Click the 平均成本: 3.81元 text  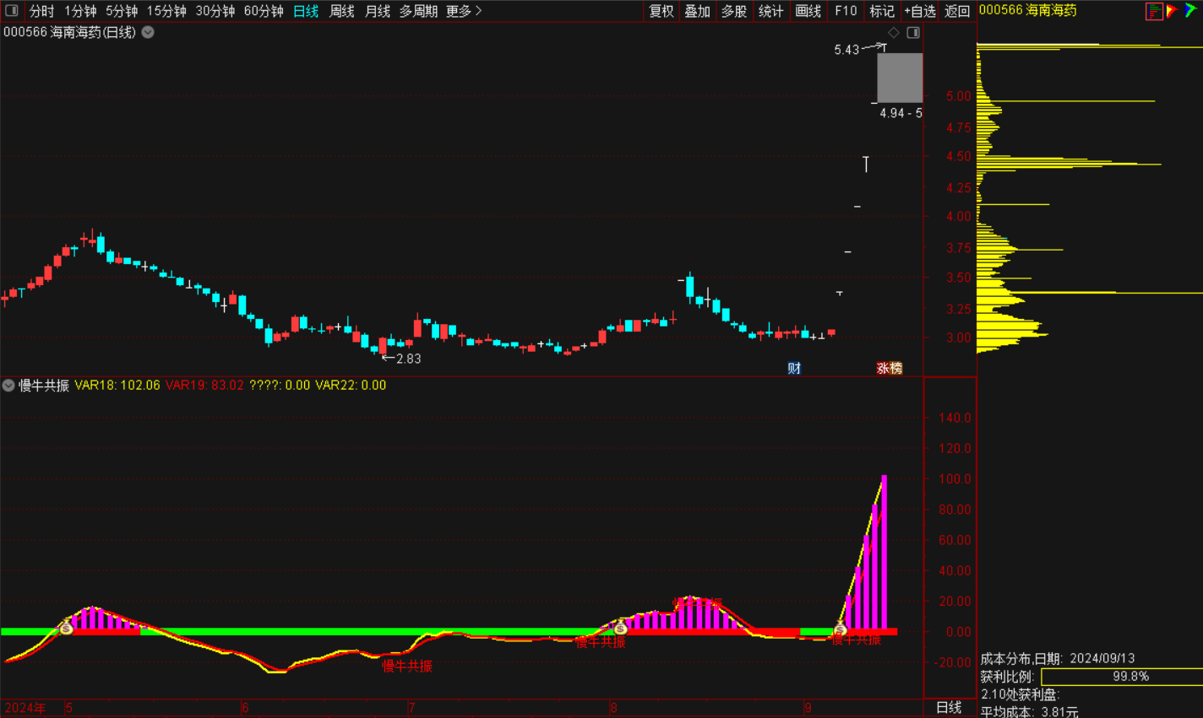pyautogui.click(x=1029, y=712)
